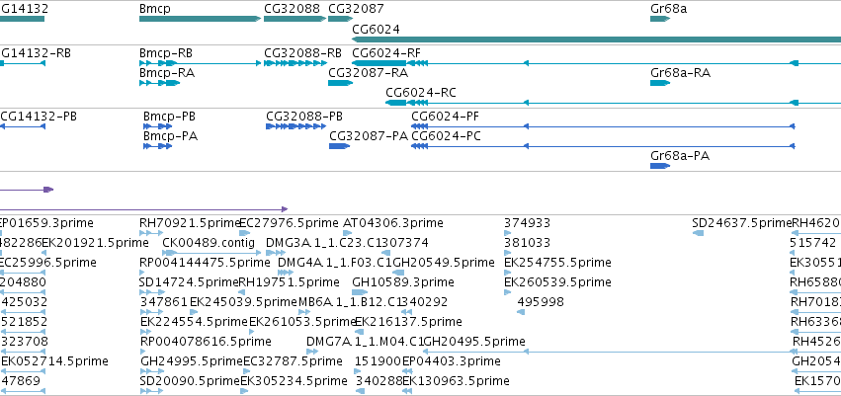Screen dimensions: 841x396
Task: Click the CK00489.contig feature label
Action: point(209,243)
